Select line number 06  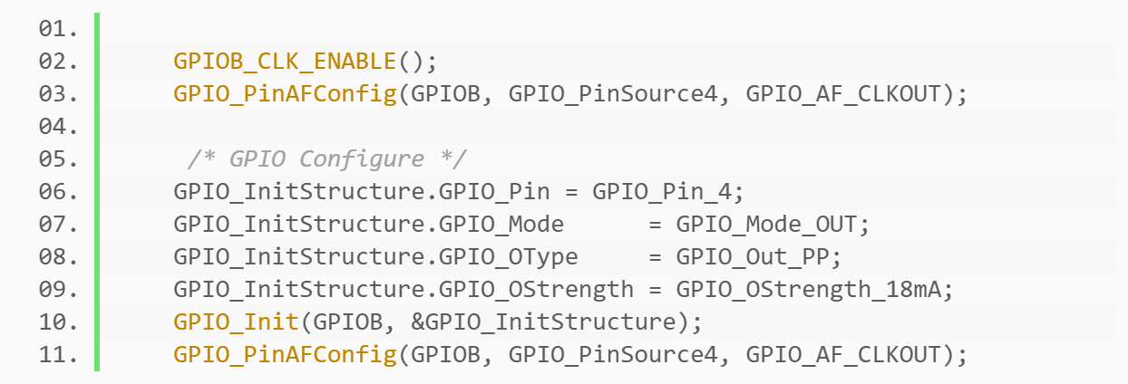click(x=58, y=192)
